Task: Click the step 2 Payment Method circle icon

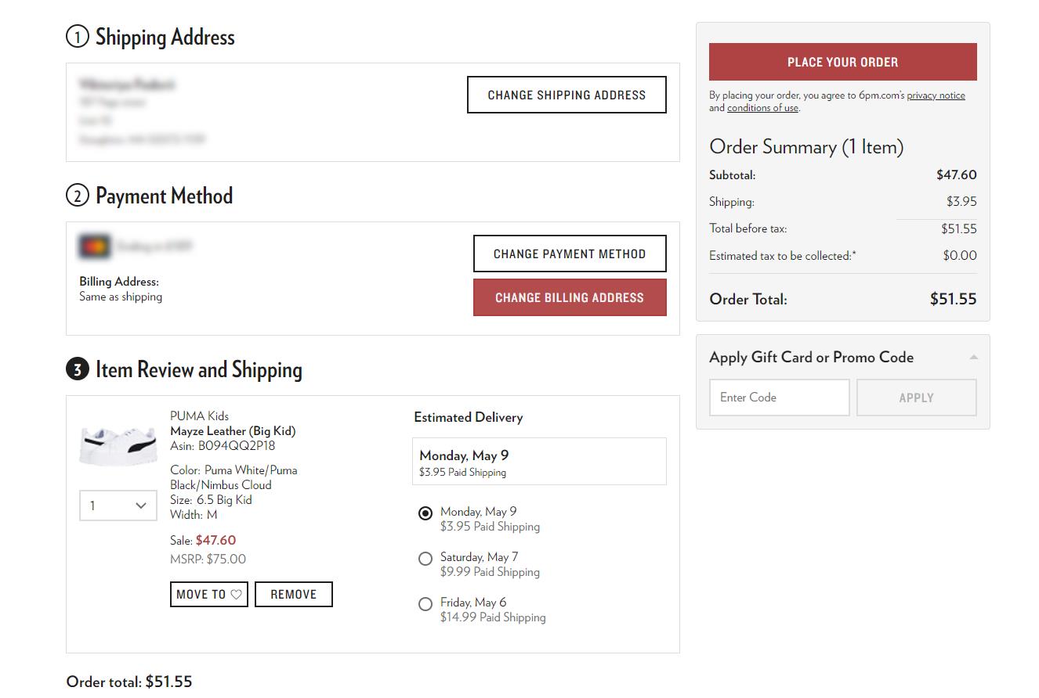Action: click(x=77, y=196)
